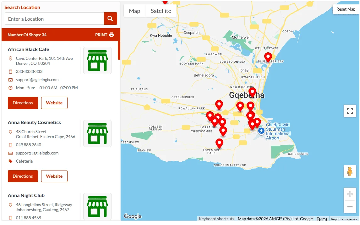Click the Reset Map button
The height and width of the screenshot is (225, 360).
[346, 9]
